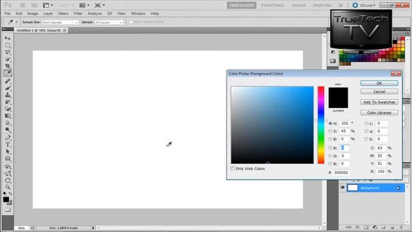412x232 pixels.
Task: Select the Quick Selection tool
Action: click(x=8, y=59)
